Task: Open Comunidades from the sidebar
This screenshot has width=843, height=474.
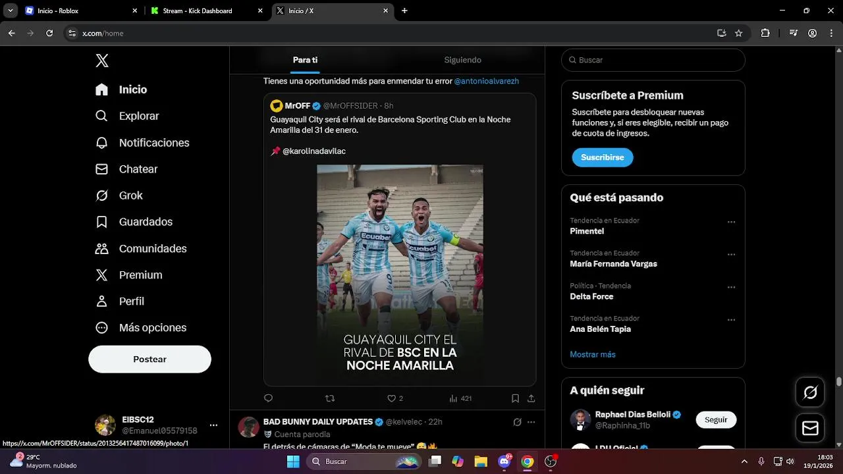Action: click(141, 248)
